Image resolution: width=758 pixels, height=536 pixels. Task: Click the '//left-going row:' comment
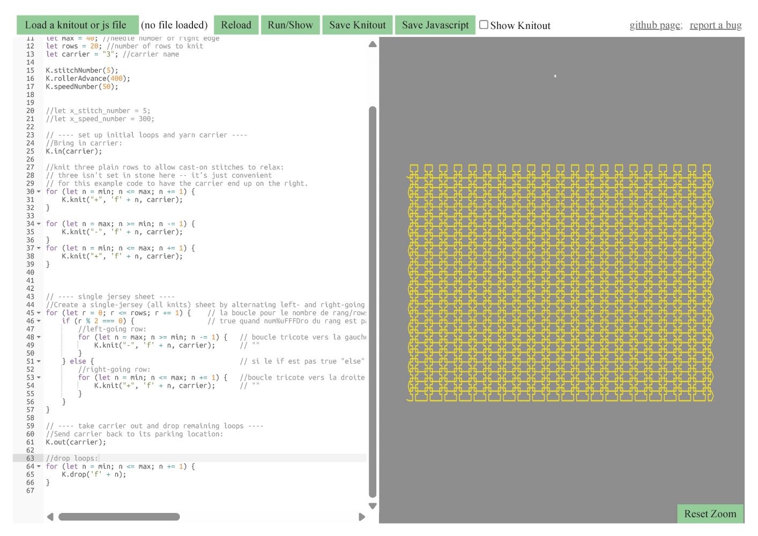point(112,329)
